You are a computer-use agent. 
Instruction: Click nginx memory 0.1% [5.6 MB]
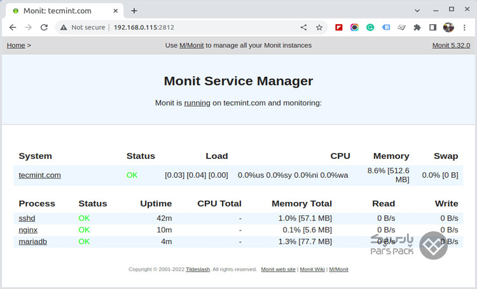(x=307, y=230)
